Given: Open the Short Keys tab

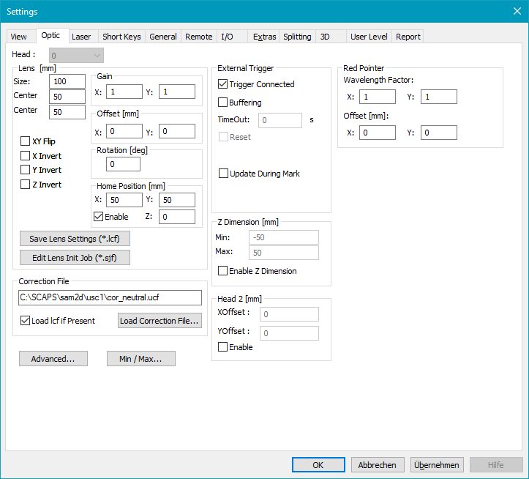Looking at the screenshot, I should point(121,37).
